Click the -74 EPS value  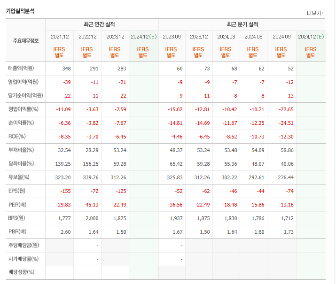tap(290, 192)
